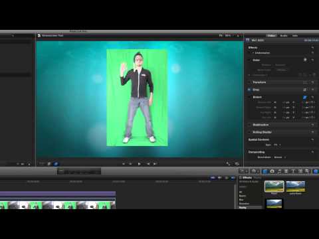Screen dimensions: 319x239
Task: Switch to the Info inspector tab
Action: pyautogui.click(x=295, y=36)
